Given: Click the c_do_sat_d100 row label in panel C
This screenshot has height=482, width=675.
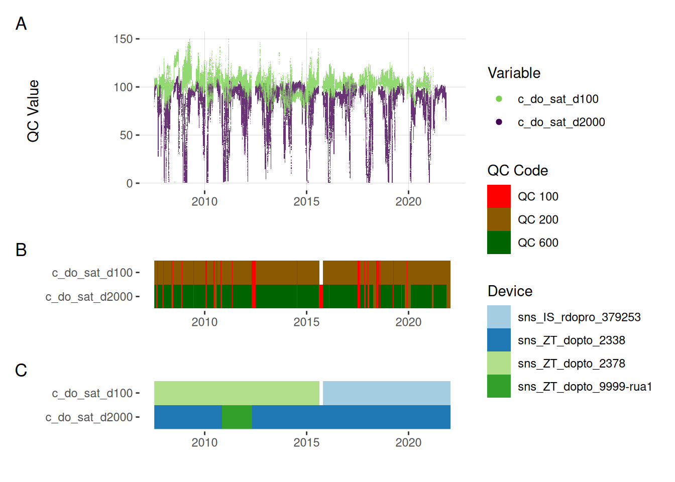Looking at the screenshot, I should (92, 393).
